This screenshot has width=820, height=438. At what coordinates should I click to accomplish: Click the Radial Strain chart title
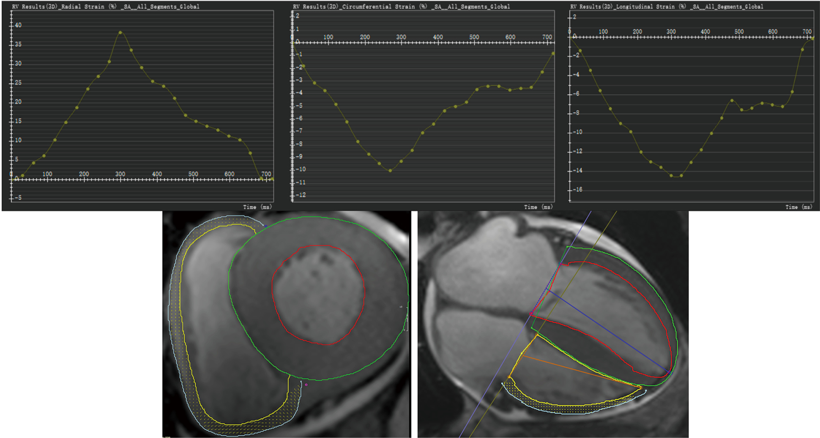tap(105, 7)
